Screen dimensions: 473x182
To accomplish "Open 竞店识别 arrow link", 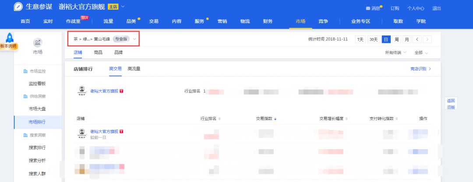I will 421,69.
